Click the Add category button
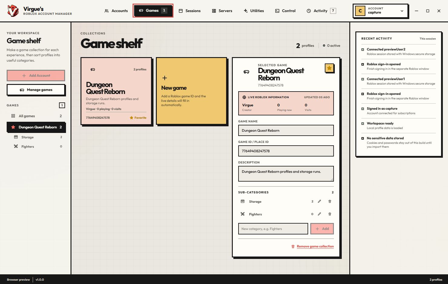The image size is (448, 284). pyautogui.click(x=322, y=229)
